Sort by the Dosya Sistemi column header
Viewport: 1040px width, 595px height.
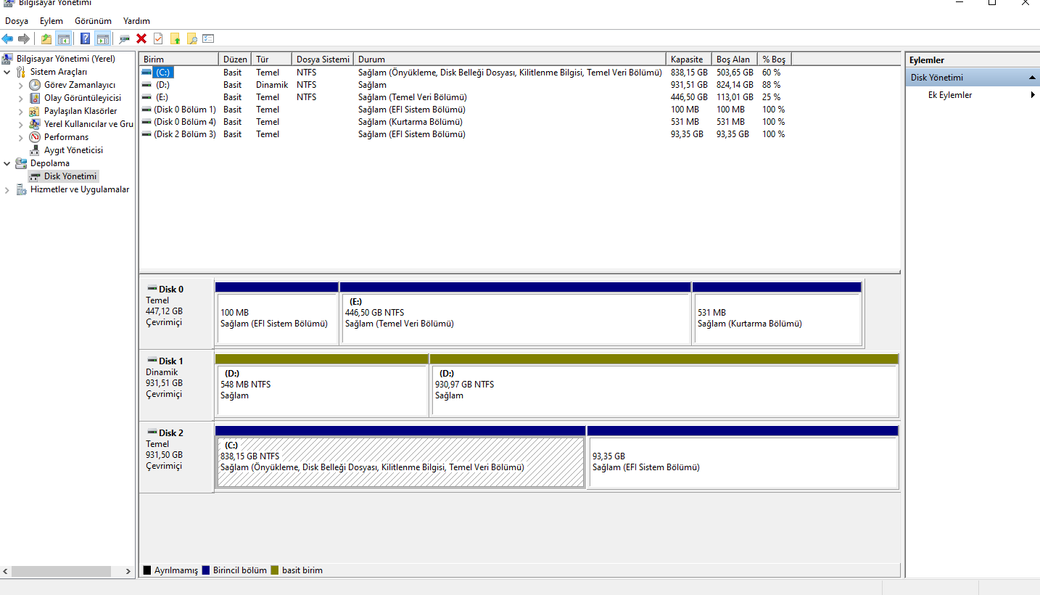(323, 59)
